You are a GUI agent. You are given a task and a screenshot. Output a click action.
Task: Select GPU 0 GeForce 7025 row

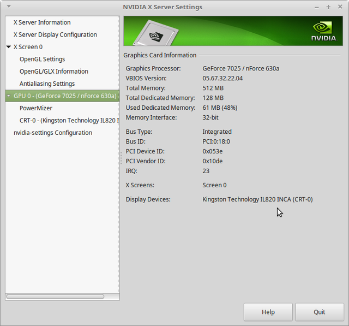62,96
